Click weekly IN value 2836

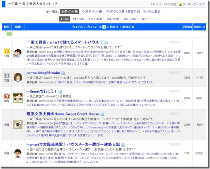187,98
